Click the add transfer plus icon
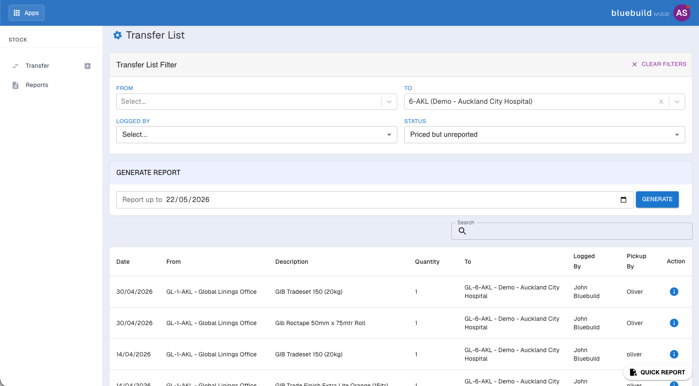The image size is (699, 386). tap(88, 66)
